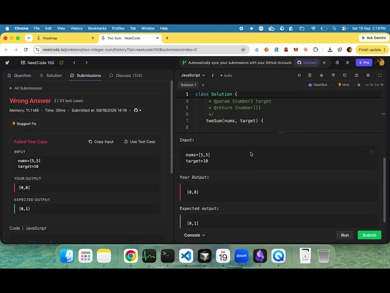Toggle light or dark theme sun icon

[347, 62]
